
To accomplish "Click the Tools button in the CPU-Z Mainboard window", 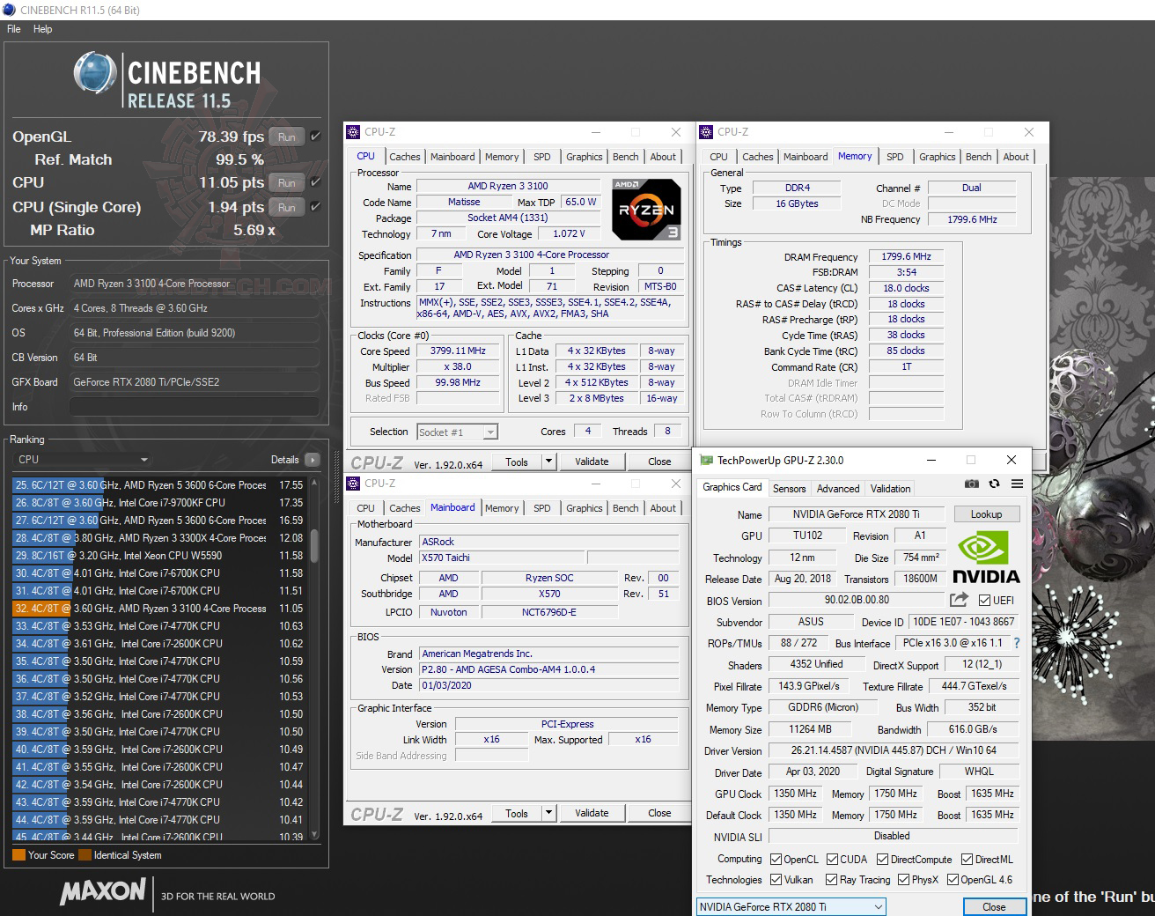I will pyautogui.click(x=517, y=813).
